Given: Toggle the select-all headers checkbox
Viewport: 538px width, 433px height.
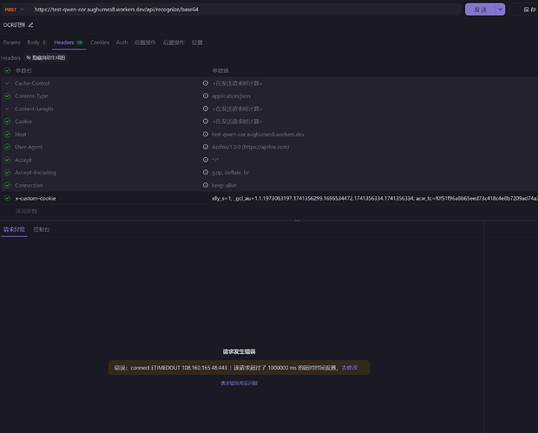Looking at the screenshot, I should (7, 70).
